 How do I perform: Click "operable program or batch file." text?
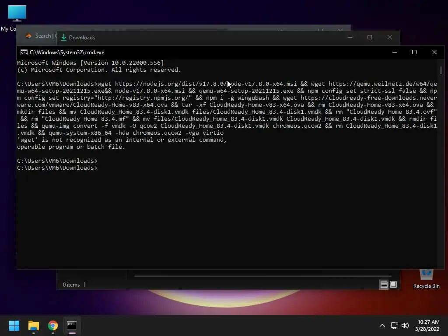(71, 147)
